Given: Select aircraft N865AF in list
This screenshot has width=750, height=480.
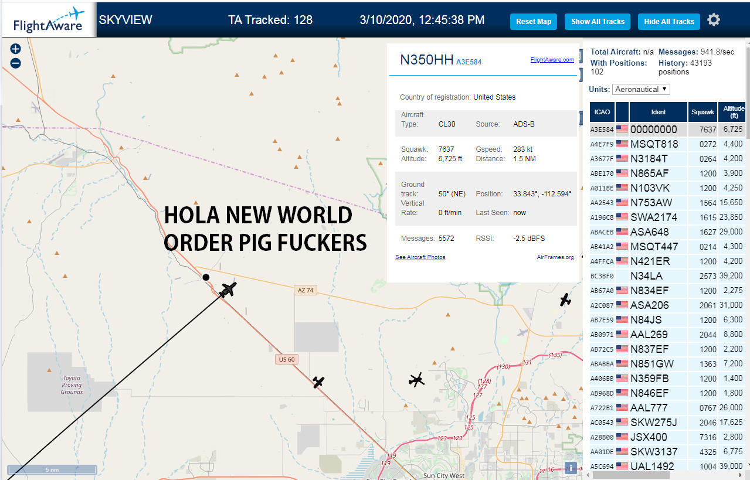Looking at the screenshot, I should point(667,173).
